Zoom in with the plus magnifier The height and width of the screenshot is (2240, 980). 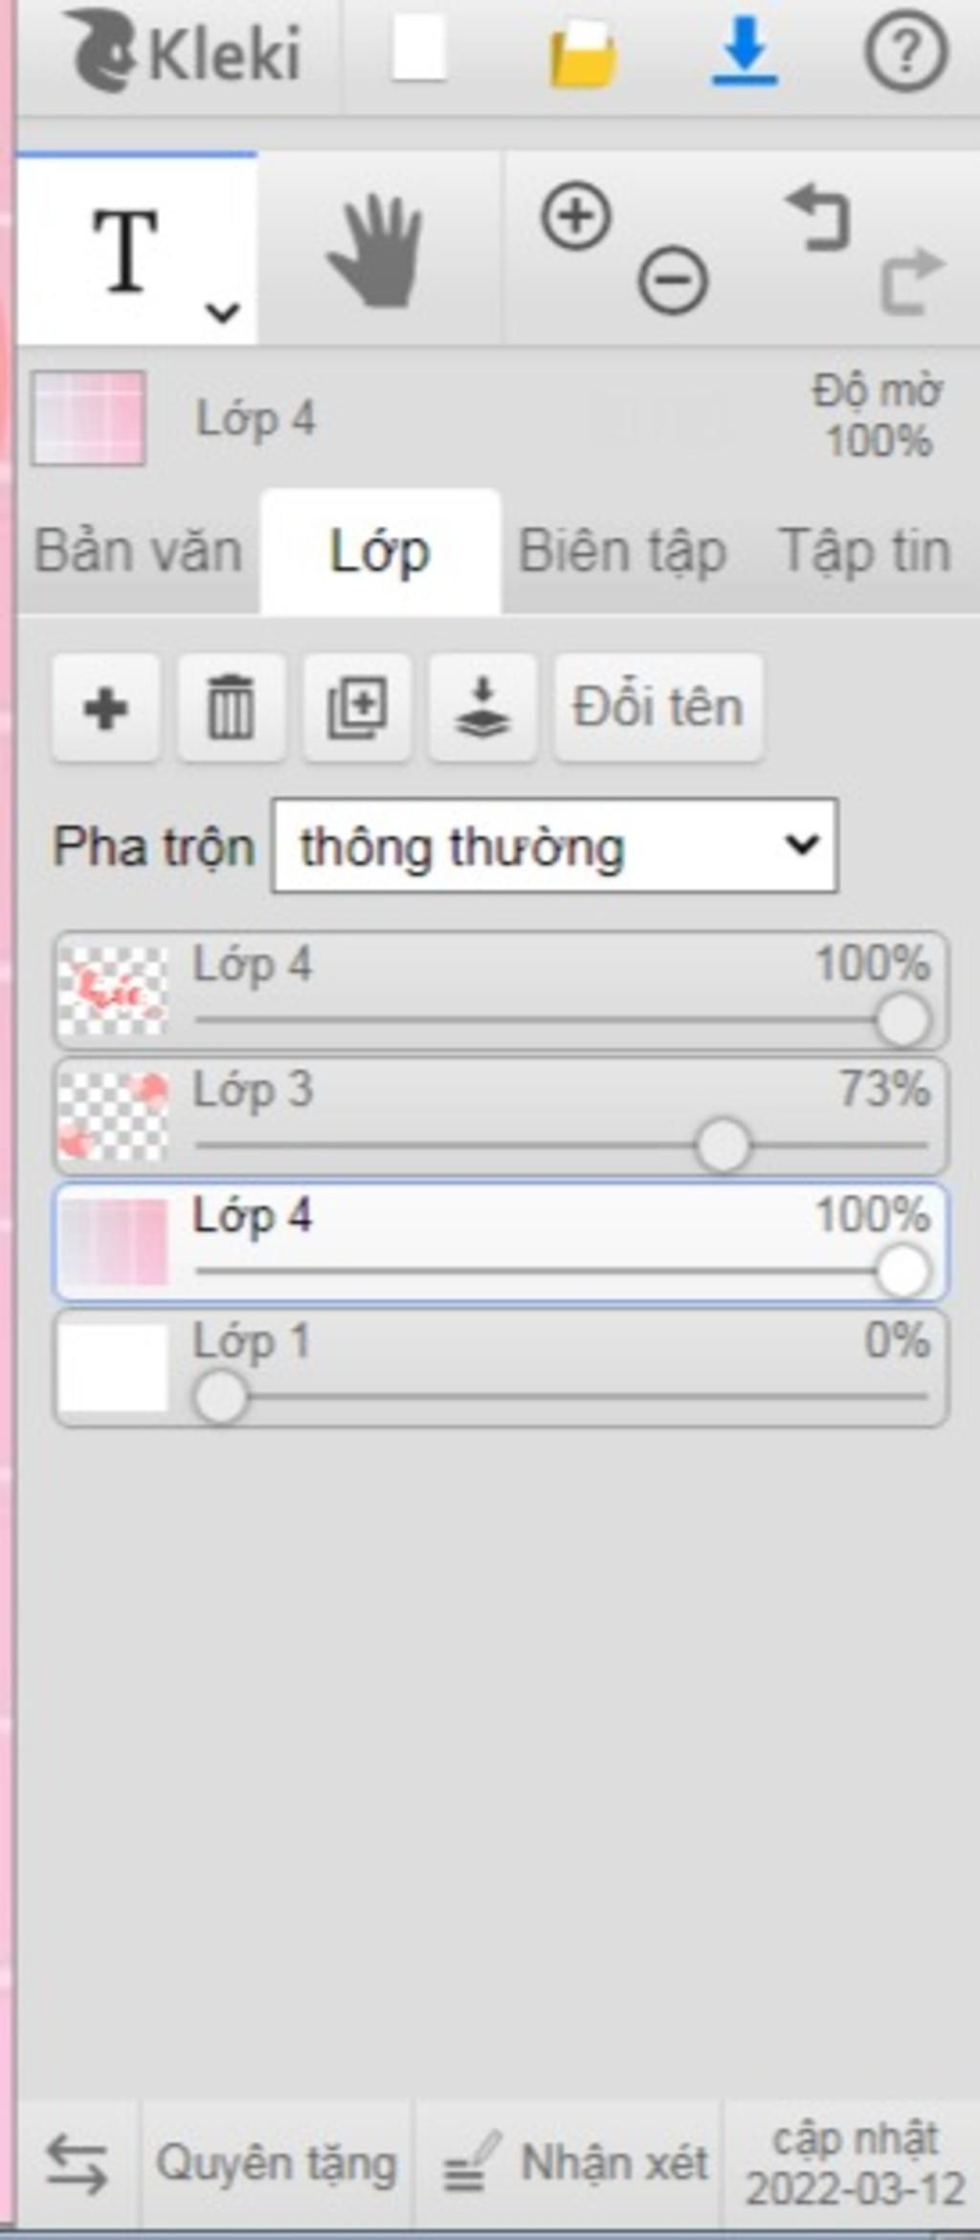click(576, 216)
